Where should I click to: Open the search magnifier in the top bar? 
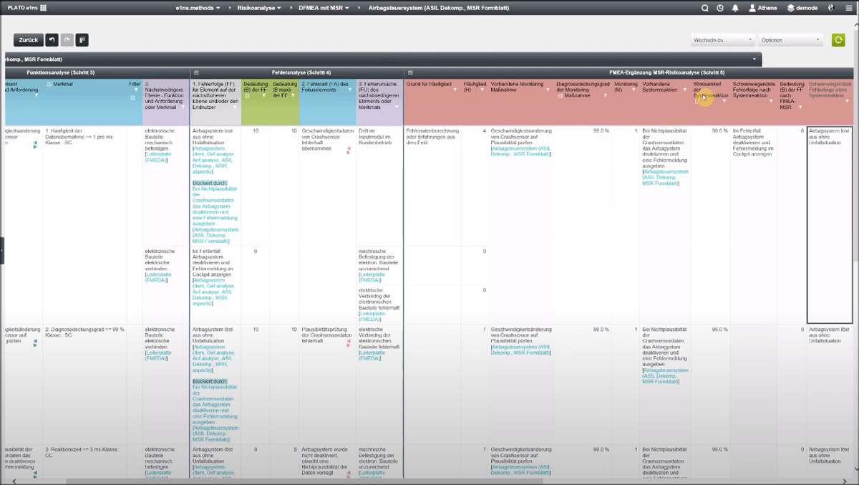(x=705, y=8)
